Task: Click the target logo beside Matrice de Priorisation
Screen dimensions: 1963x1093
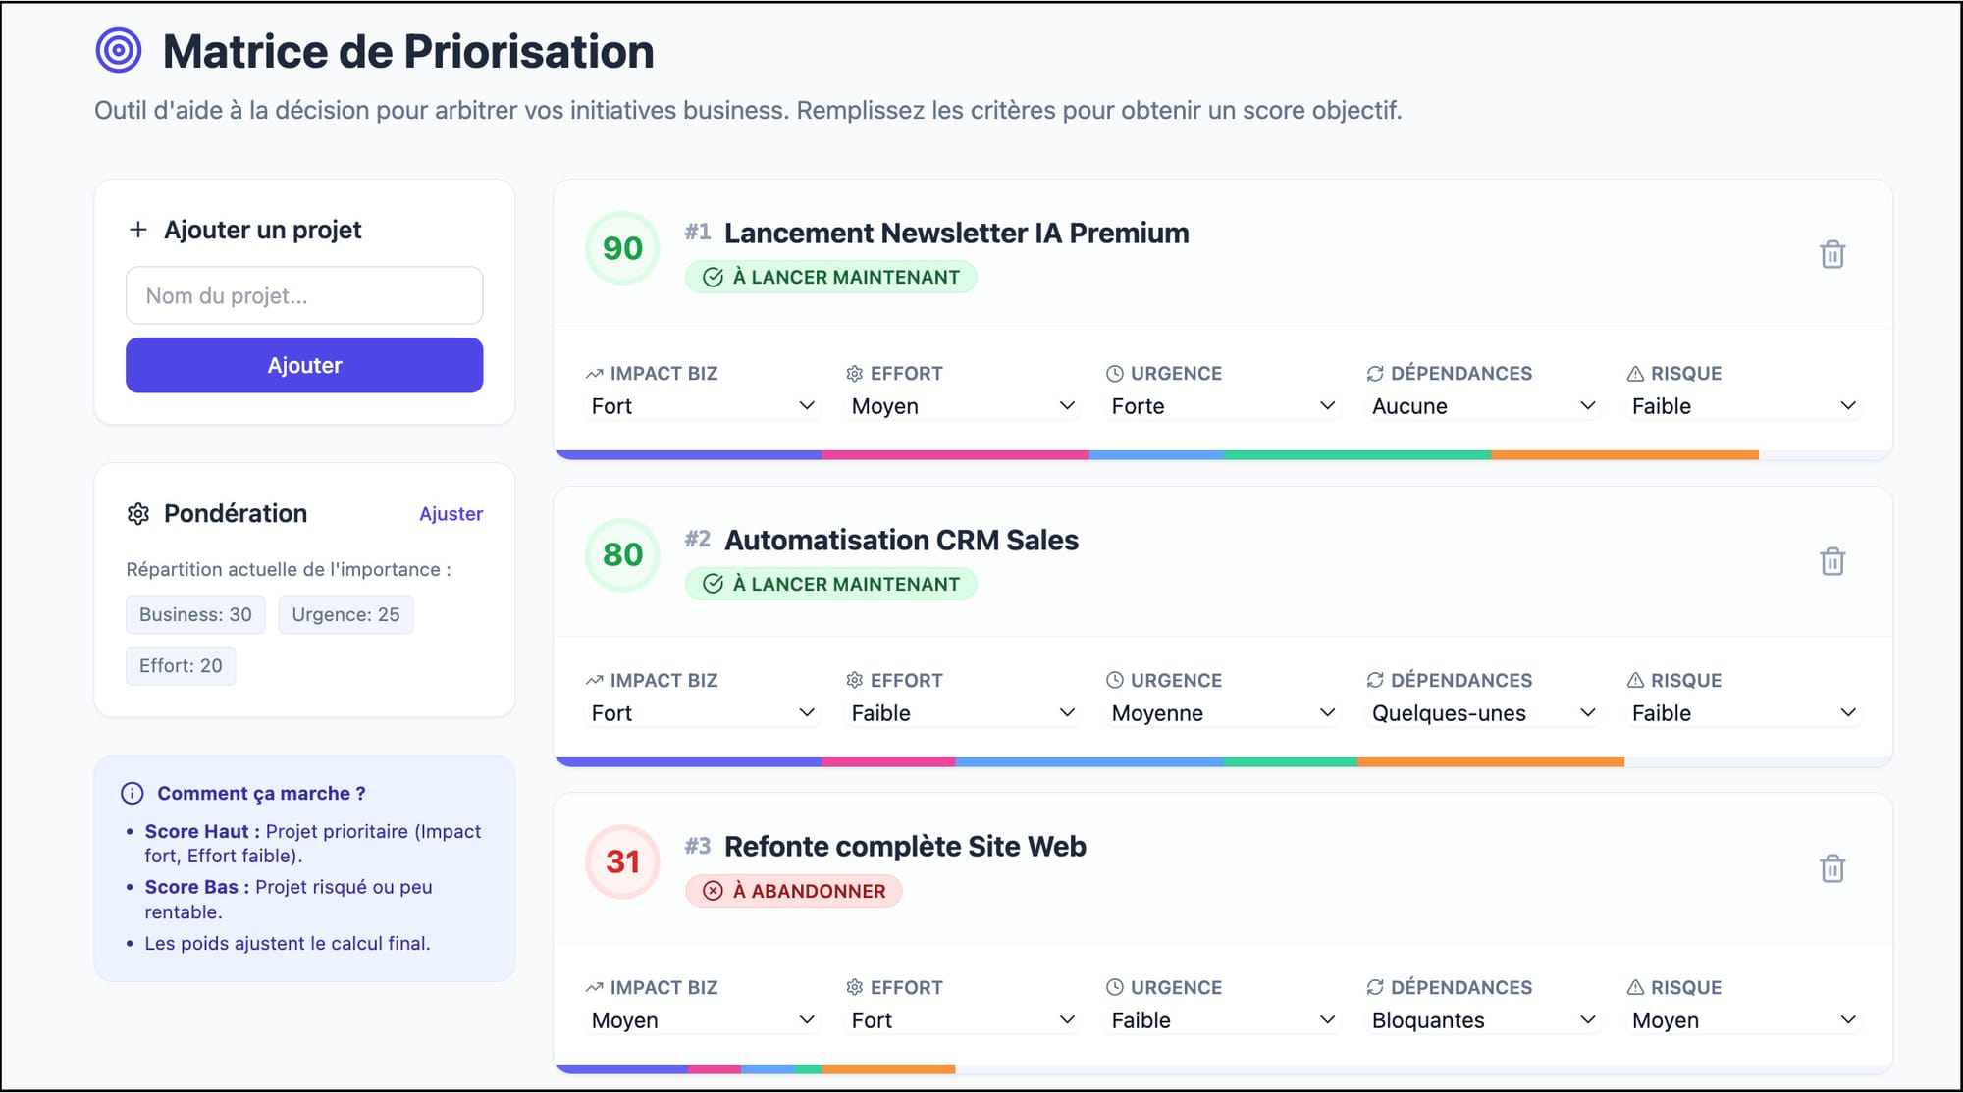Action: click(x=119, y=51)
